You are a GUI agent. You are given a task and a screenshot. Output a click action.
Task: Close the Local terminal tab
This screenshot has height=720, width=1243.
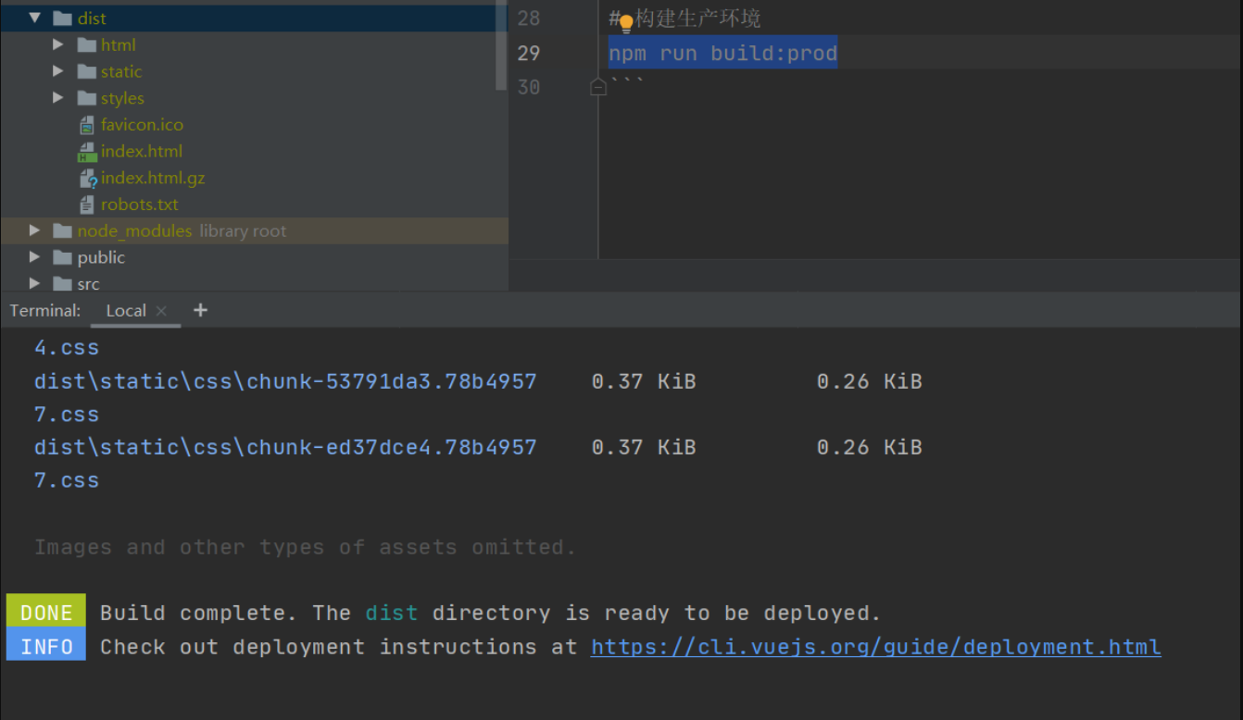point(161,311)
